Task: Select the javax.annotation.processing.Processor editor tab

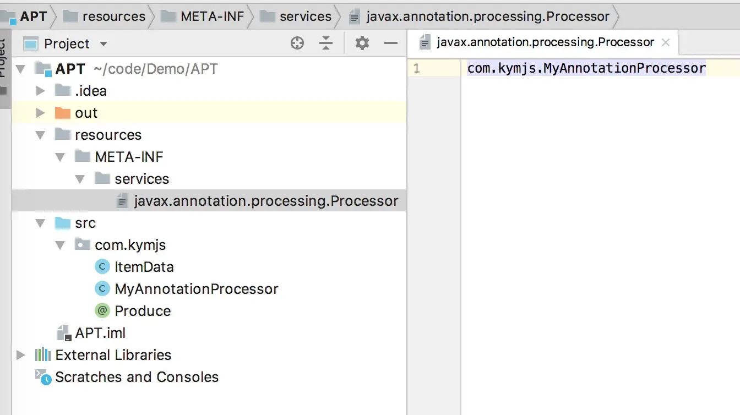Action: pyautogui.click(x=545, y=42)
